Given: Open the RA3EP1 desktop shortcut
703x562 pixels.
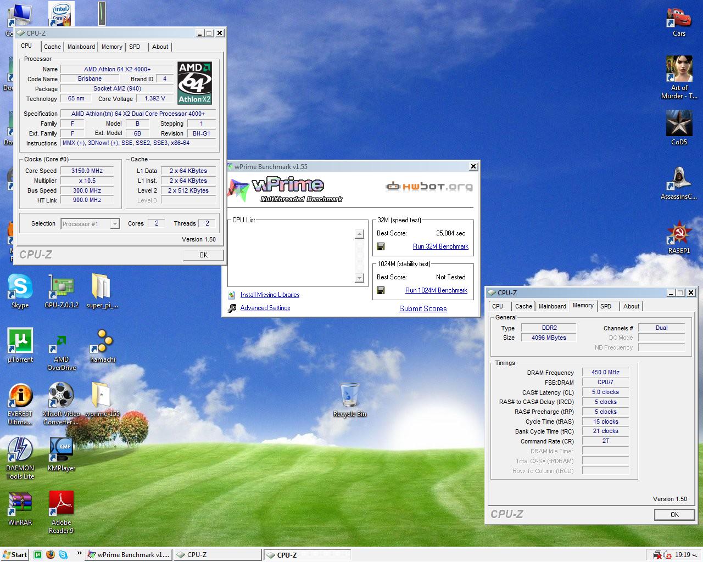Looking at the screenshot, I should click(679, 236).
